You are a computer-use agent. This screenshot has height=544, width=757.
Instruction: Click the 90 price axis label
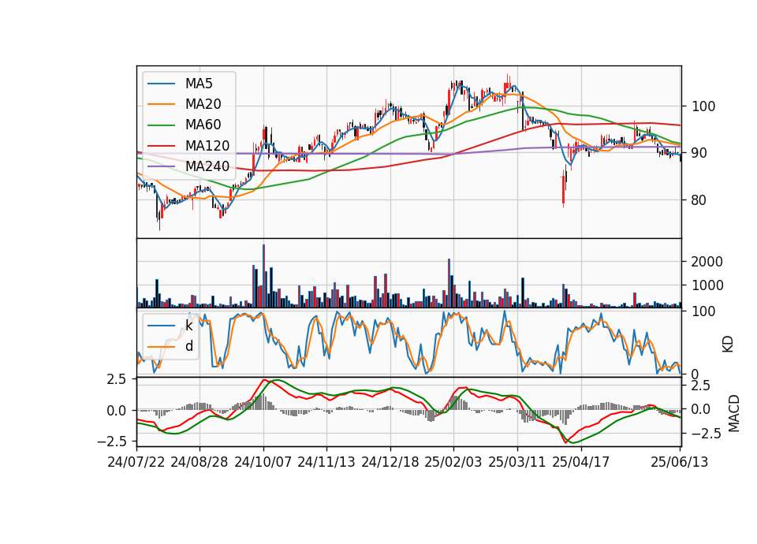click(699, 153)
